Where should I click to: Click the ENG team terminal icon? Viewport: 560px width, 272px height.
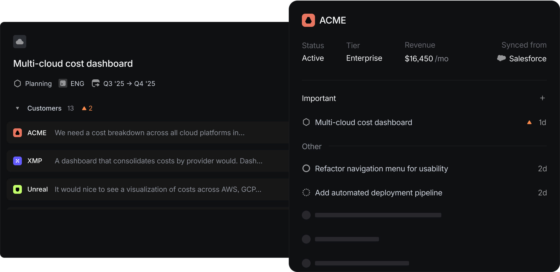63,83
